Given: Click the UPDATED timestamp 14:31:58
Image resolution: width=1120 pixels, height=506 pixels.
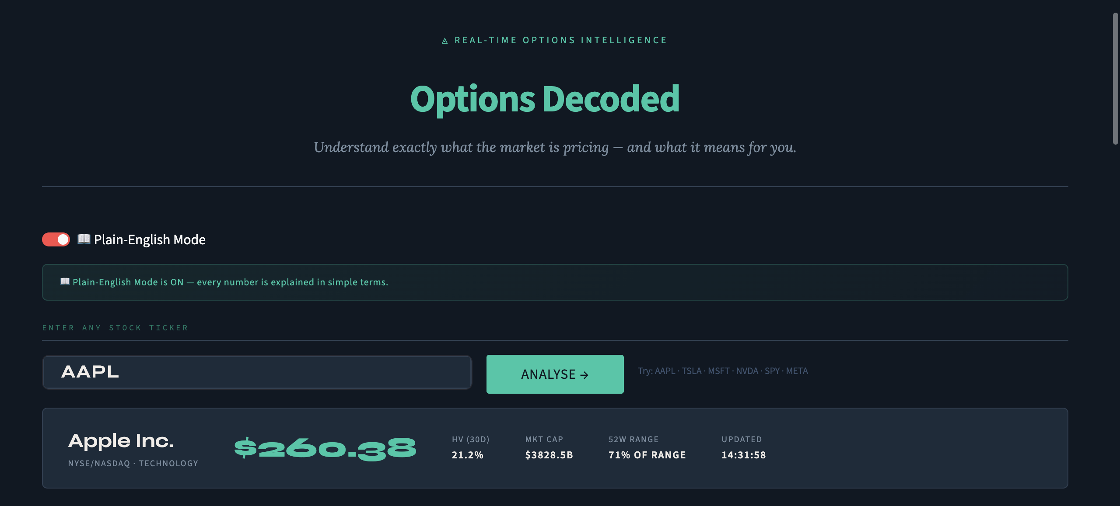Looking at the screenshot, I should pyautogui.click(x=743, y=455).
